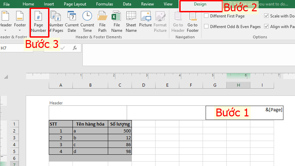This screenshot has width=295, height=166.
Task: Click the Format Picture button
Action: click(160, 22)
